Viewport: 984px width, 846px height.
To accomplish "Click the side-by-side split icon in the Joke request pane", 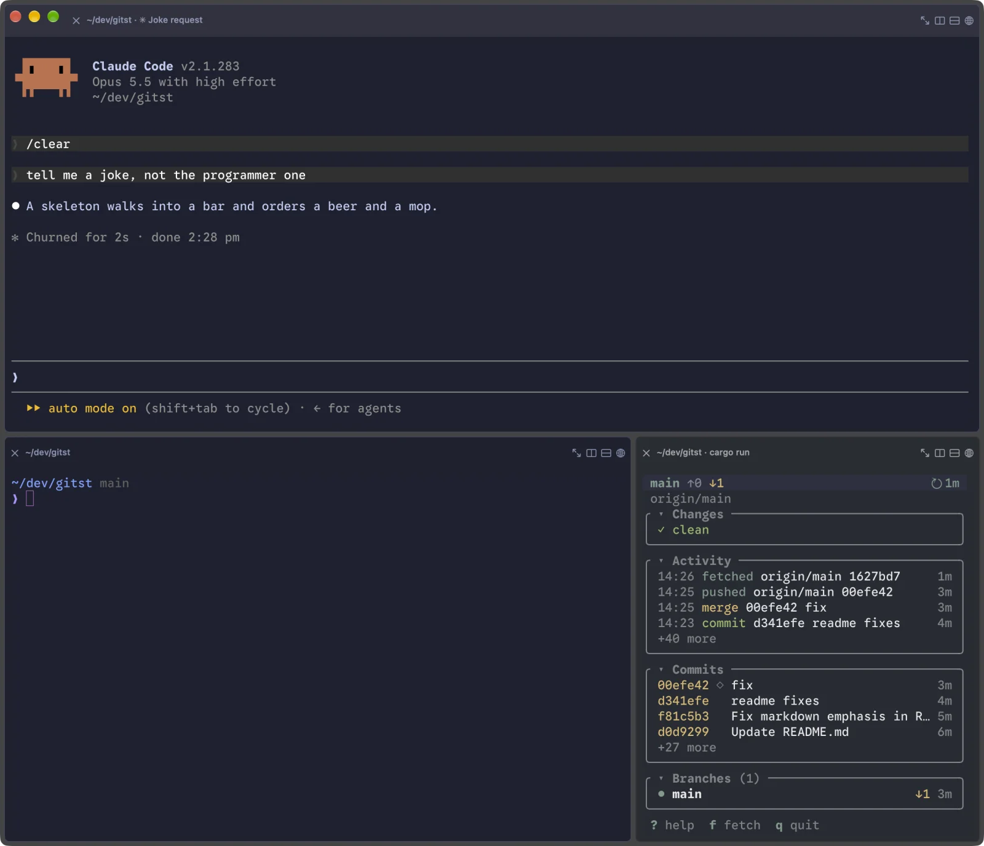I will pos(940,20).
